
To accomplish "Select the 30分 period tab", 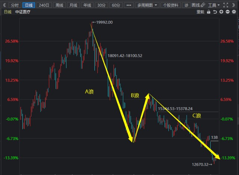I will [x=101, y=5].
